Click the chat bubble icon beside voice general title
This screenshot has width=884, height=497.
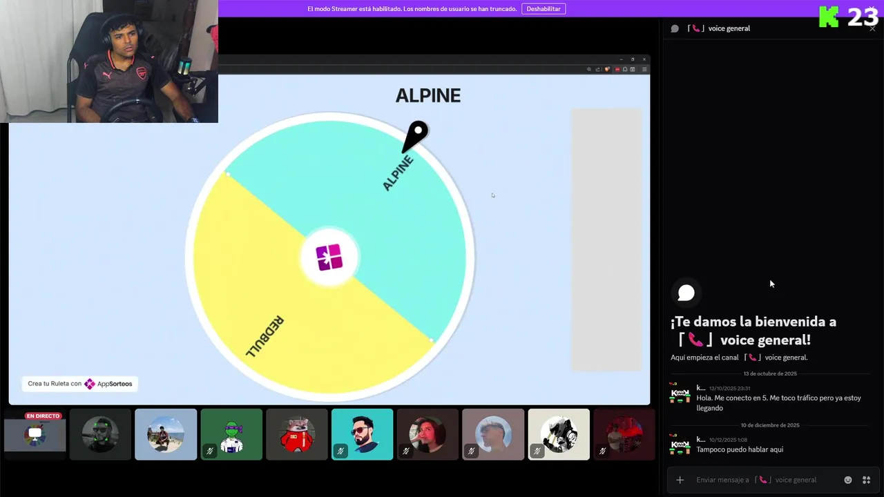(x=675, y=28)
